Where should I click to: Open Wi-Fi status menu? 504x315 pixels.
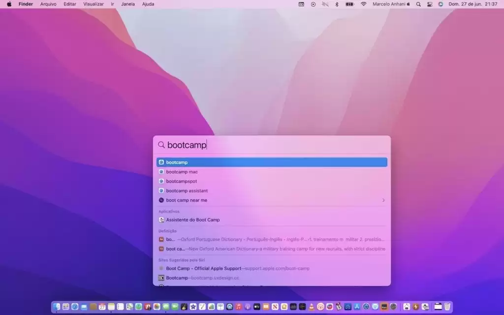click(x=364, y=4)
